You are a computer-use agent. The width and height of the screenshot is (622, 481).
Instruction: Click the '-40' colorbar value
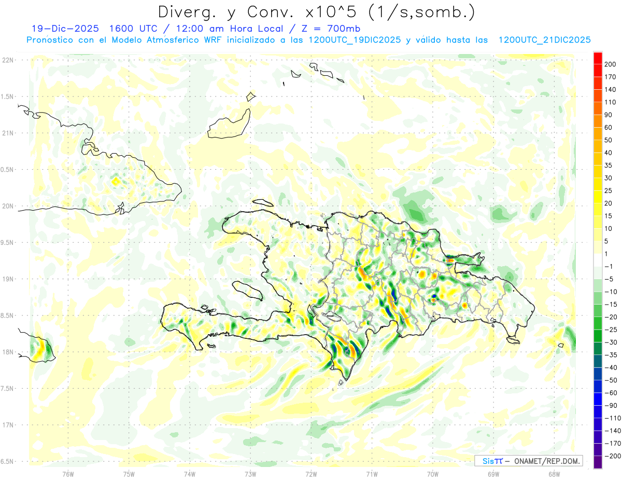click(611, 367)
